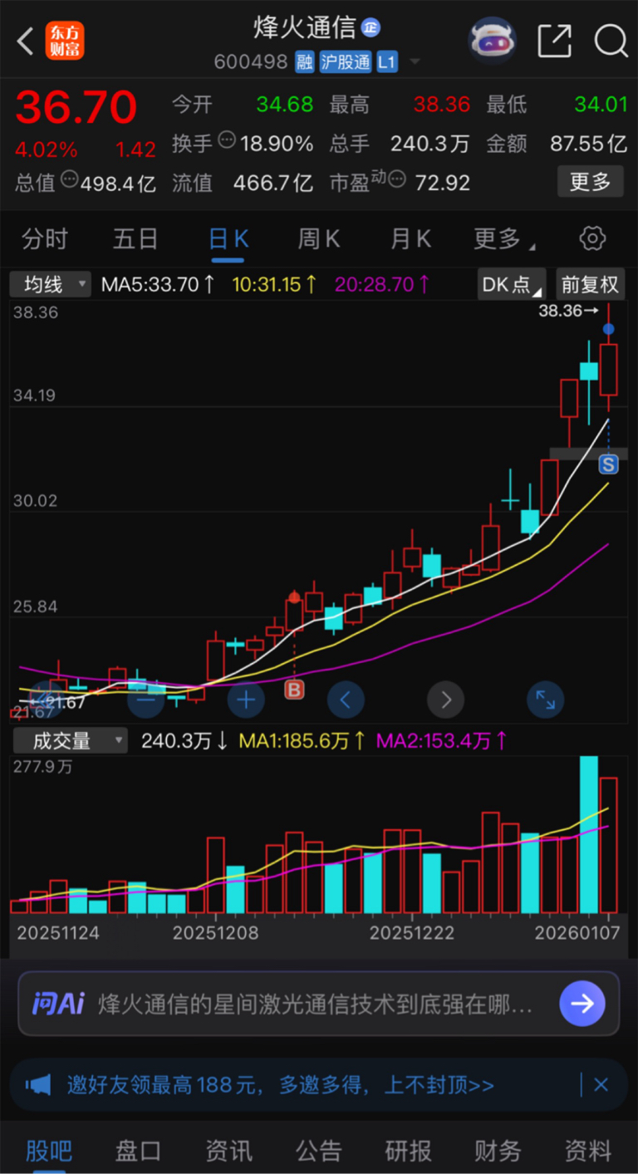Zoom out chart with minus icon
This screenshot has height=1174, width=638.
pyautogui.click(x=145, y=700)
